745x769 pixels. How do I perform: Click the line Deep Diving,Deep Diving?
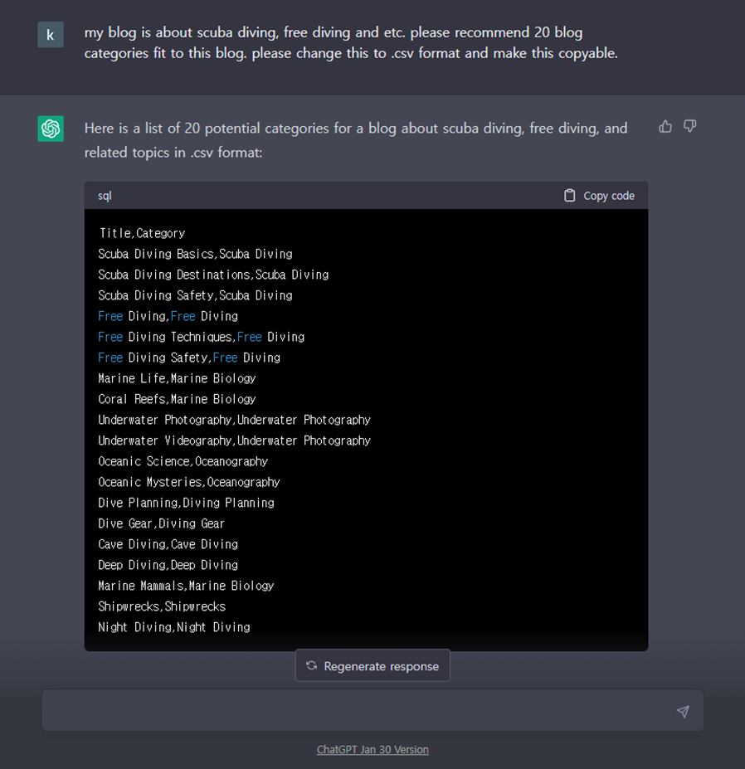168,565
